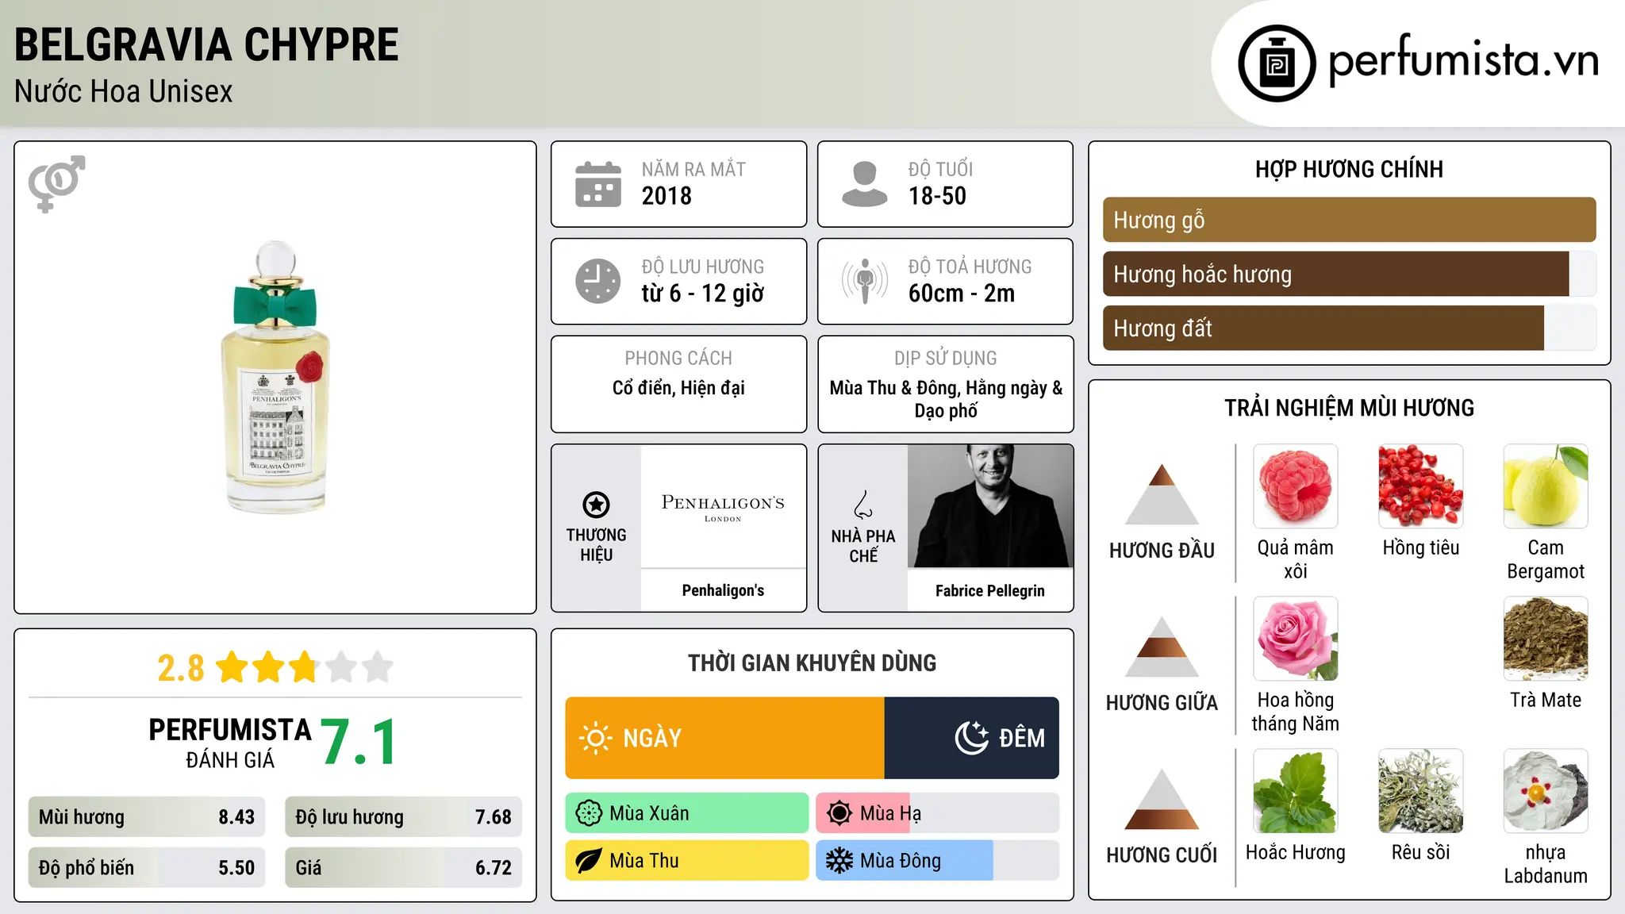Open the Hoắc Hương patchouli note image
The height and width of the screenshot is (914, 1625).
[1296, 791]
